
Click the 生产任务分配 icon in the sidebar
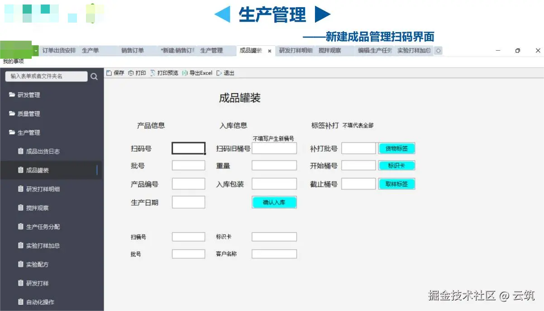20,226
